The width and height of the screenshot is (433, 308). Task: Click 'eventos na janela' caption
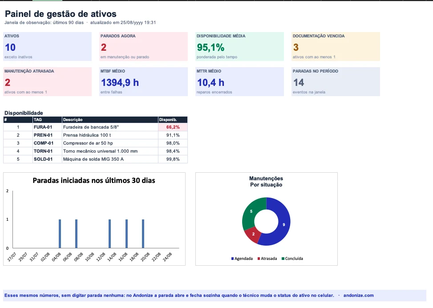coord(309,92)
